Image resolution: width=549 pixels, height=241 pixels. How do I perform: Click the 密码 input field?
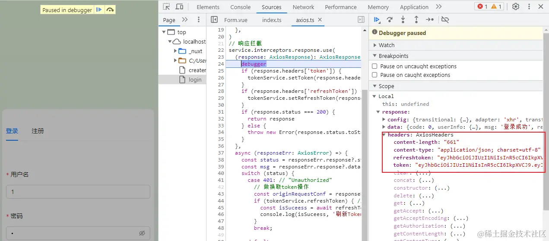click(x=78, y=233)
